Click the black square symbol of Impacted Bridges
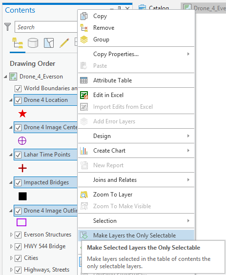 (x=22, y=196)
